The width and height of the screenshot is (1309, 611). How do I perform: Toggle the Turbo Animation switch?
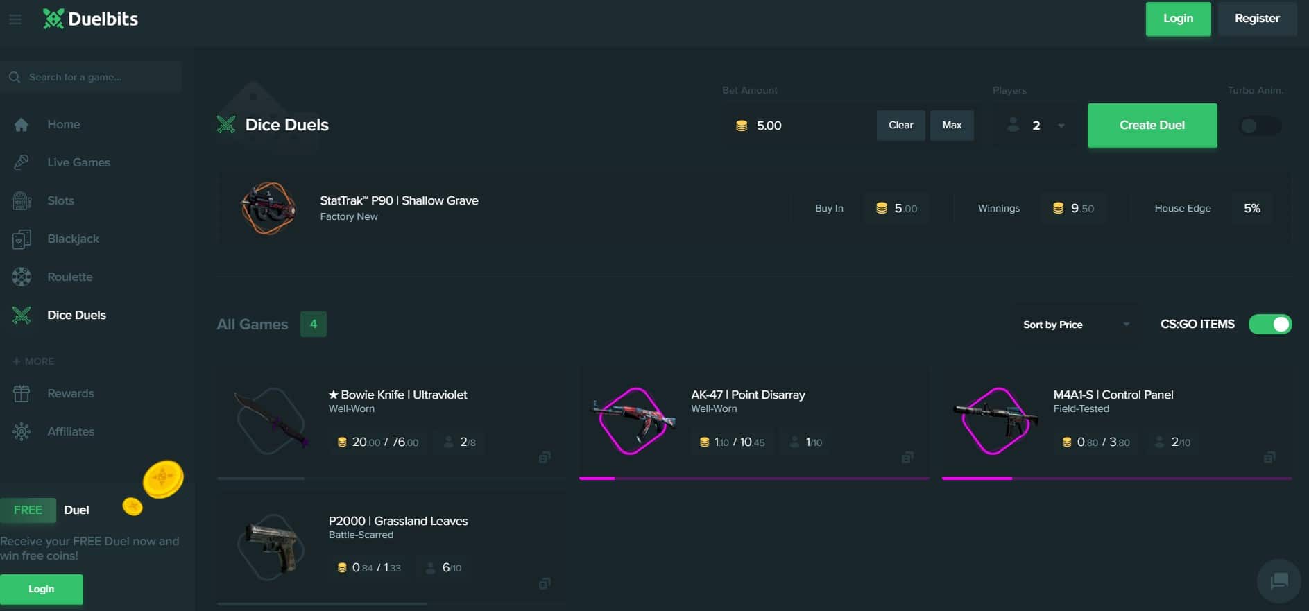pos(1260,126)
